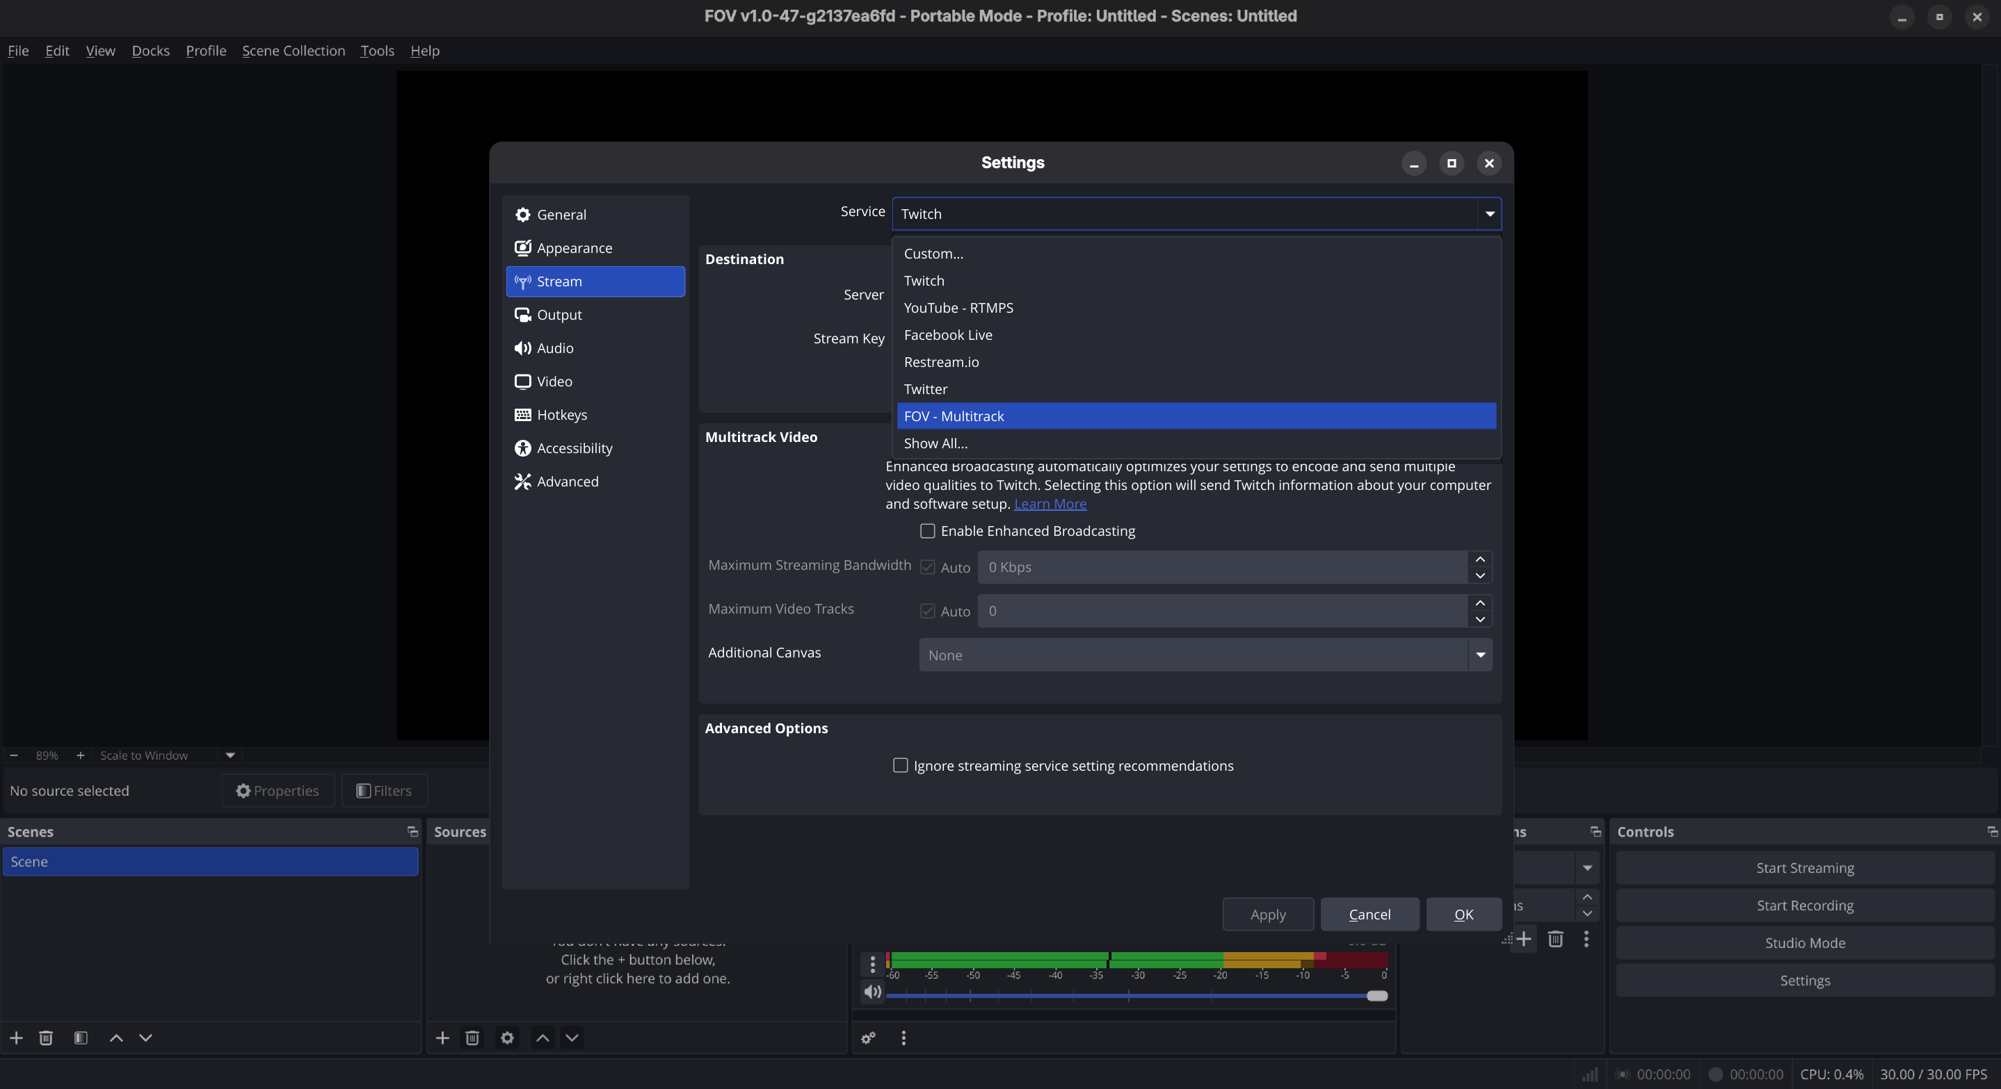Open source properties gear in Sources toolbar
2001x1089 pixels.
click(507, 1038)
